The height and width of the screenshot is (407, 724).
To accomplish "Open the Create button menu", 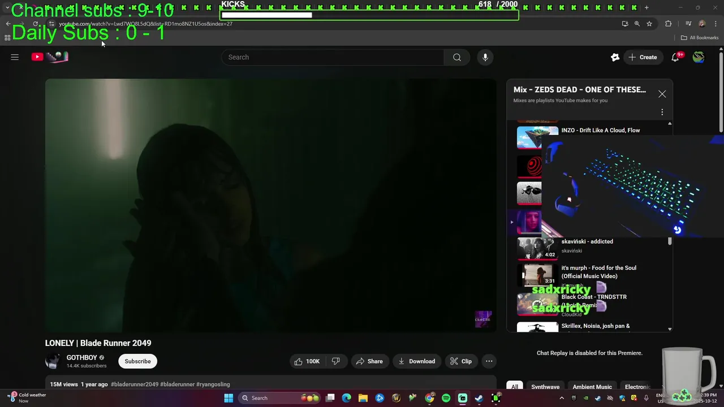I will pyautogui.click(x=643, y=57).
